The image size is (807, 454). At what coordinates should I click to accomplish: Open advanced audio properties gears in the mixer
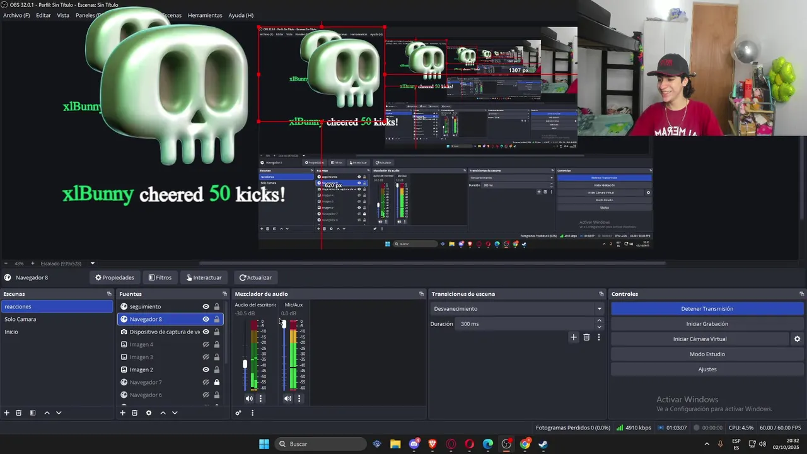click(238, 413)
